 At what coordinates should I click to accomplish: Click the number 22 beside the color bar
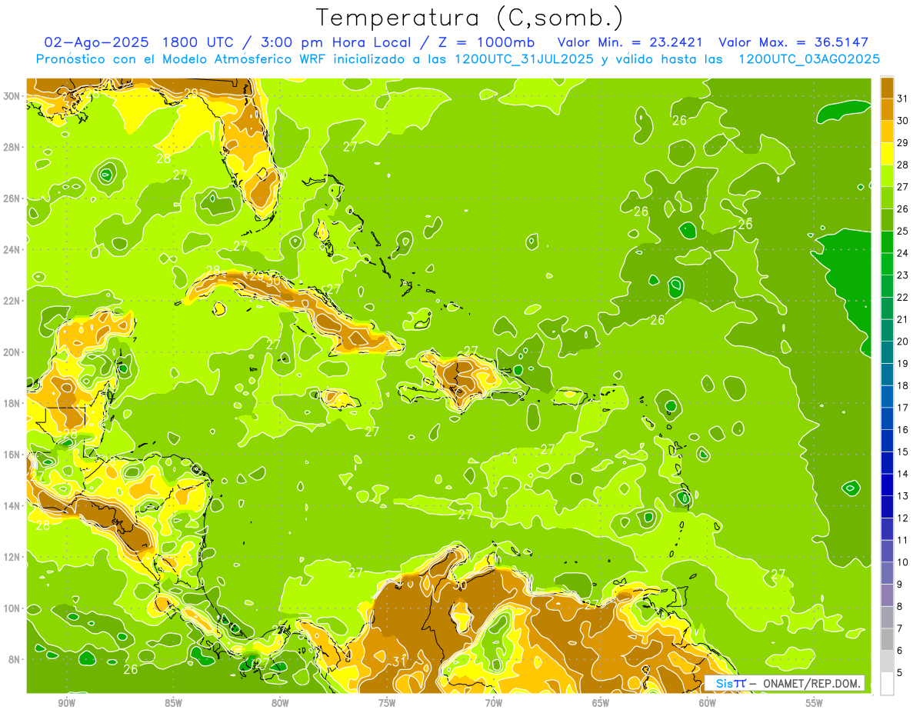(904, 298)
